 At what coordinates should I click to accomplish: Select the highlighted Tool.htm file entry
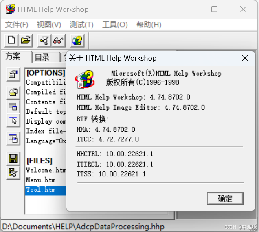(46, 191)
